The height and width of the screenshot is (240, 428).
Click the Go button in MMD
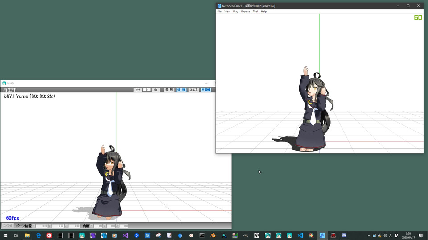(x=156, y=90)
